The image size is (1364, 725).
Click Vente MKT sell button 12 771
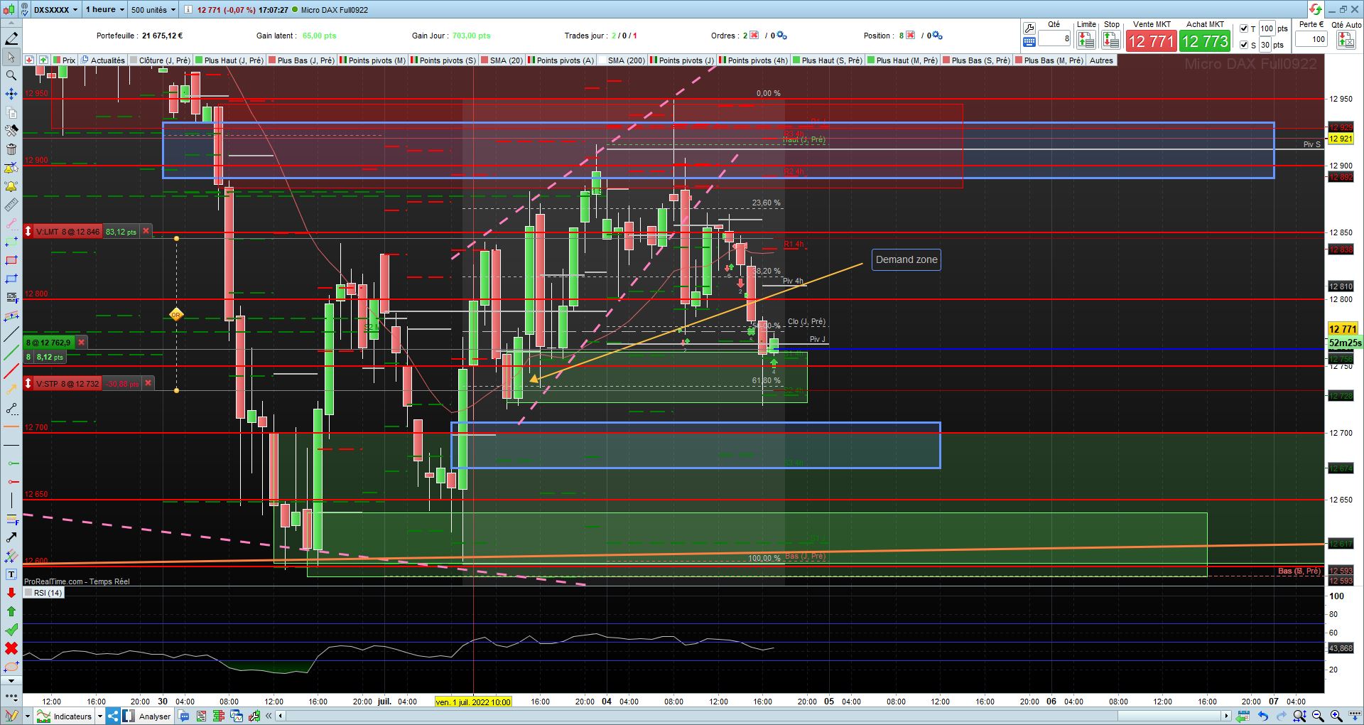(1151, 41)
